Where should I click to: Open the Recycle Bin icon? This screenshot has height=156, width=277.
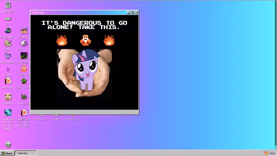pos(8,144)
